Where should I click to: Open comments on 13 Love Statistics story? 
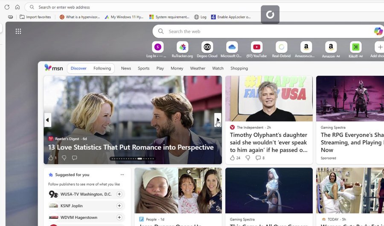[74, 158]
